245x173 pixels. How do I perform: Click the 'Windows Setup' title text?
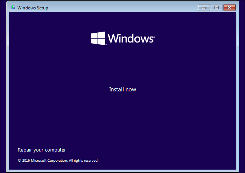coord(33,8)
